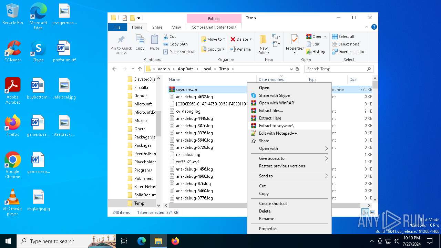Viewport: 441px width, 248px height.
Task: Open Microsoft Edge from taskbar
Action: pyautogui.click(x=142, y=241)
